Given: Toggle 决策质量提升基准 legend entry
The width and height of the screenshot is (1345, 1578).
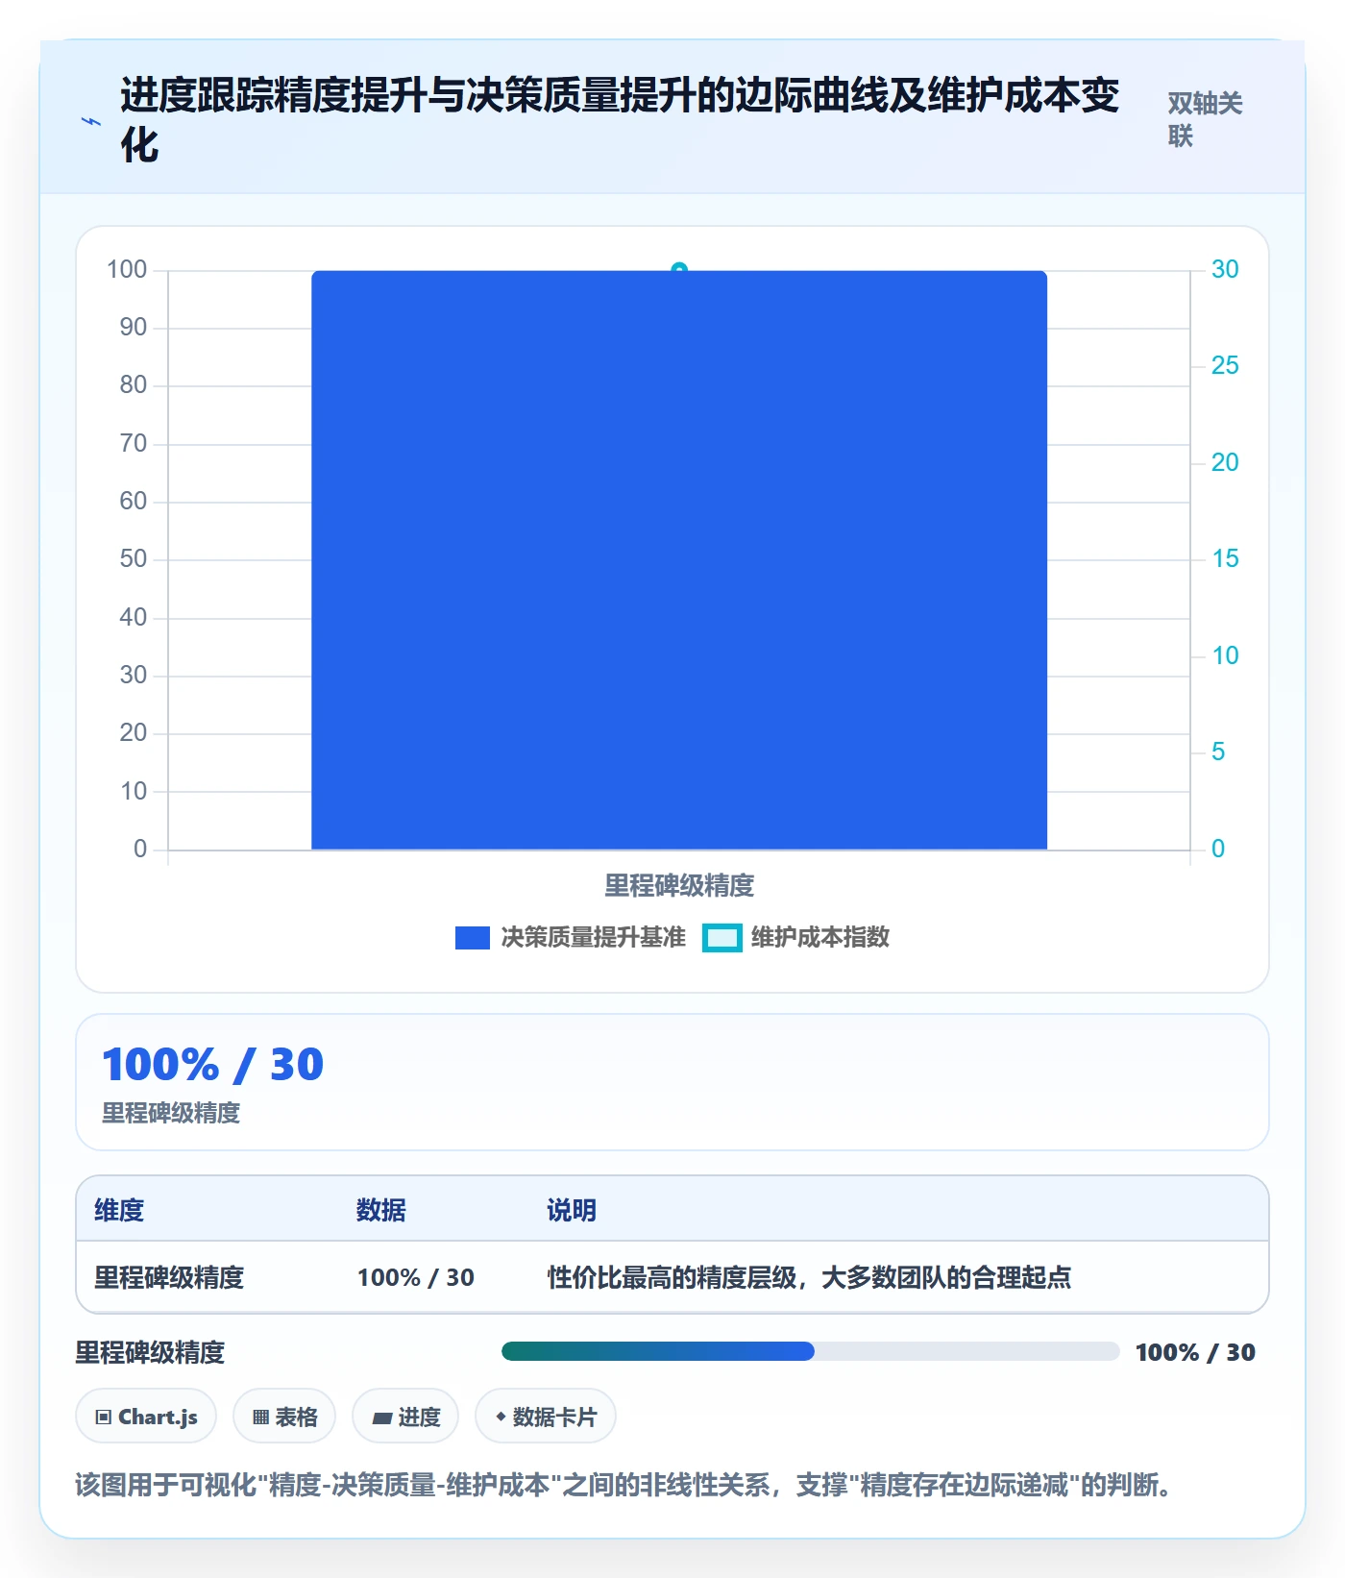Looking at the screenshot, I should [570, 937].
